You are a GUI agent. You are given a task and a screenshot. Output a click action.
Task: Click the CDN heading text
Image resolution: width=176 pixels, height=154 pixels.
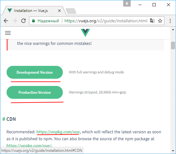coord(11,119)
